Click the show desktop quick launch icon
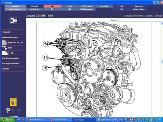The width and height of the screenshot is (163, 122). [19, 119]
